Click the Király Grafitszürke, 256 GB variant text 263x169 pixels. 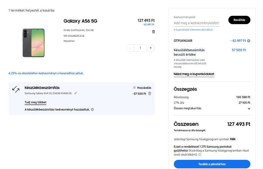coord(79,30)
